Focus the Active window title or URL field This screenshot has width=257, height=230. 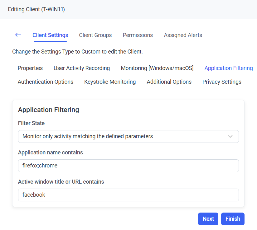(x=128, y=195)
